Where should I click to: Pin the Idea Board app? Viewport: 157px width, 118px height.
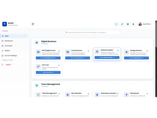point(147,93)
